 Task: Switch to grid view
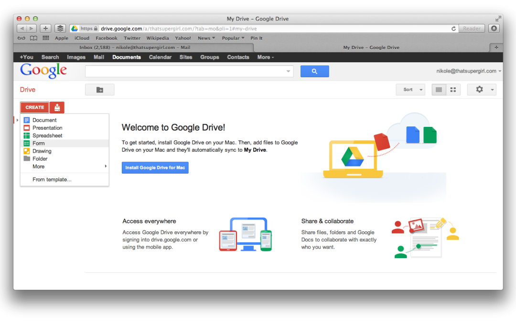[x=453, y=89]
